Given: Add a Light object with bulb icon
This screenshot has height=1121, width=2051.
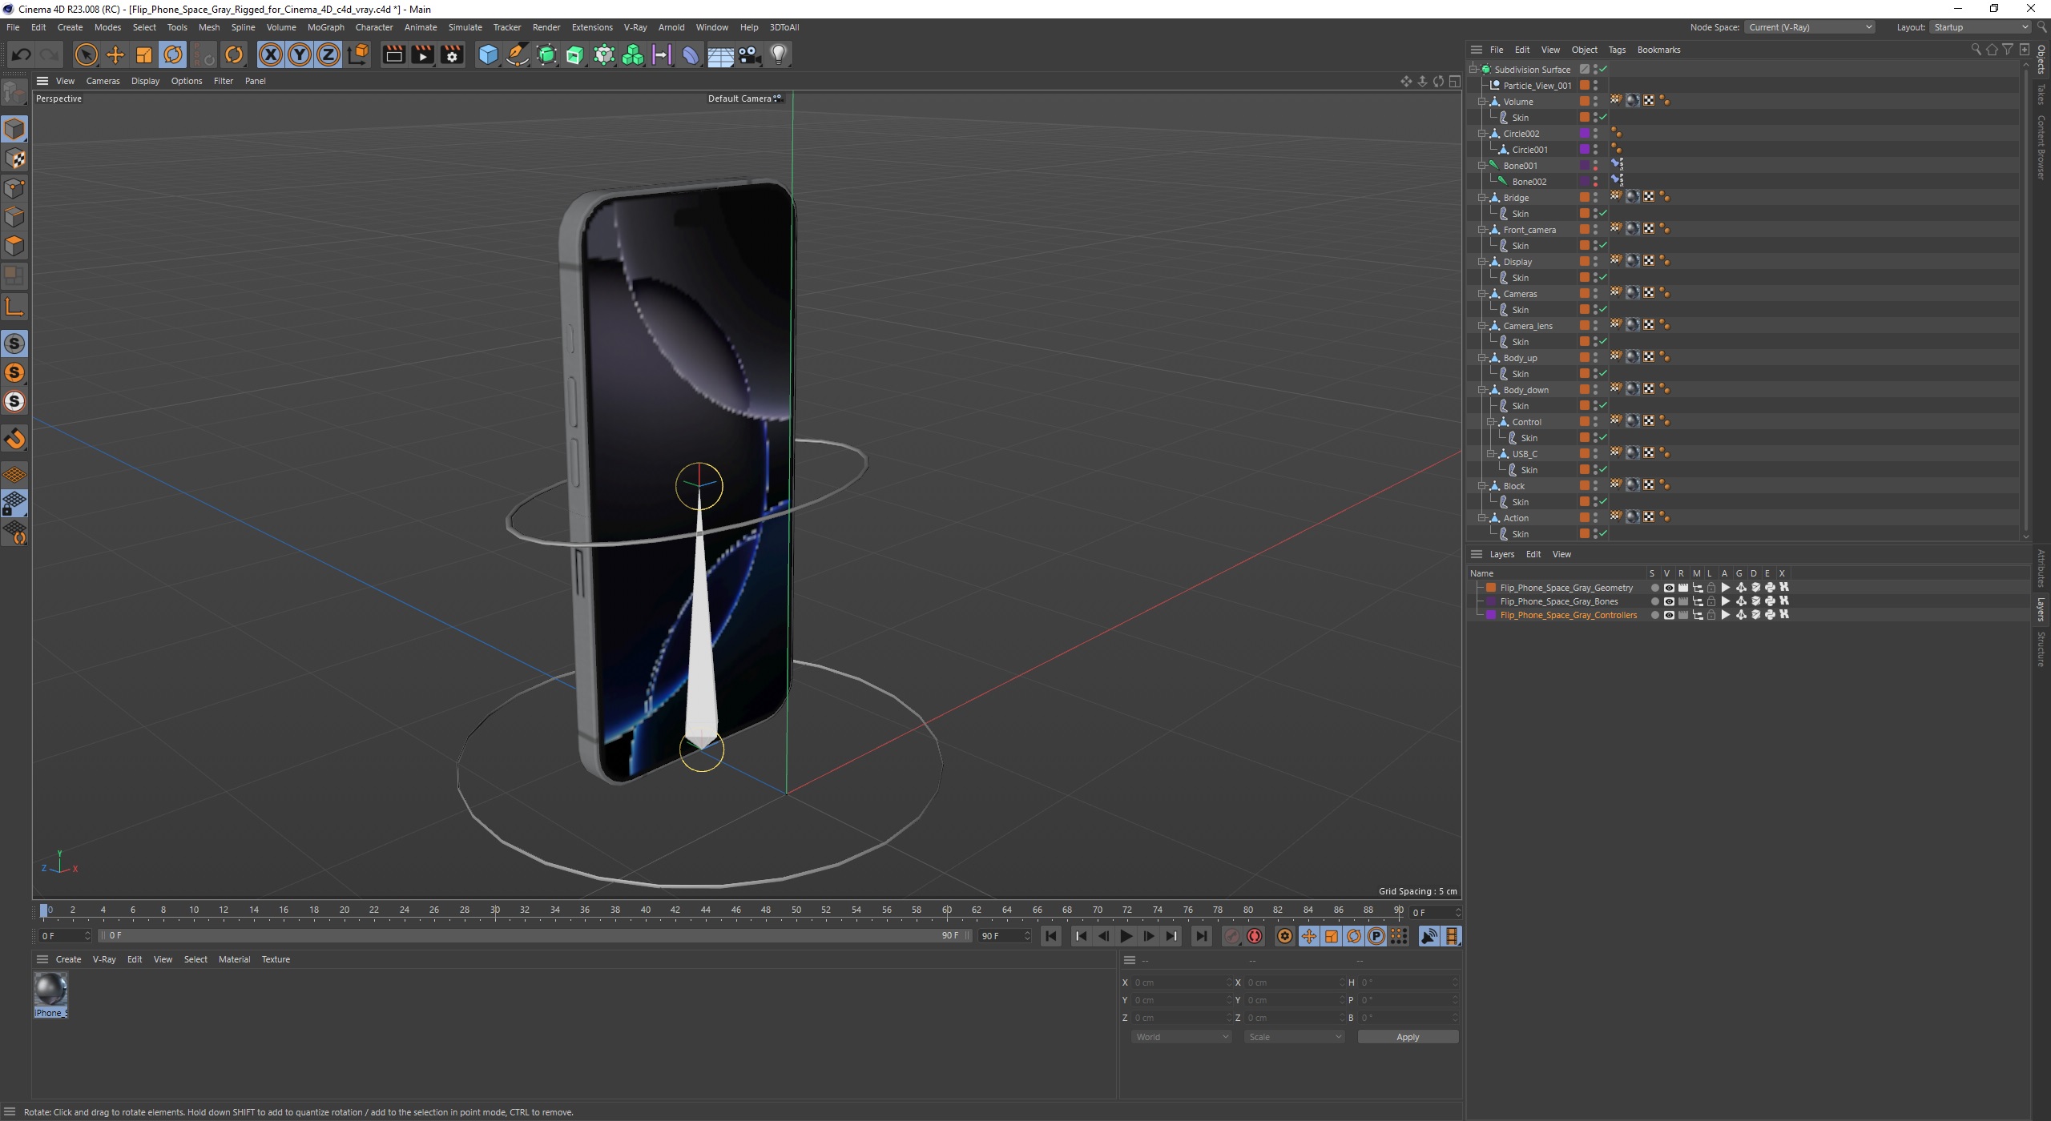Looking at the screenshot, I should point(779,54).
